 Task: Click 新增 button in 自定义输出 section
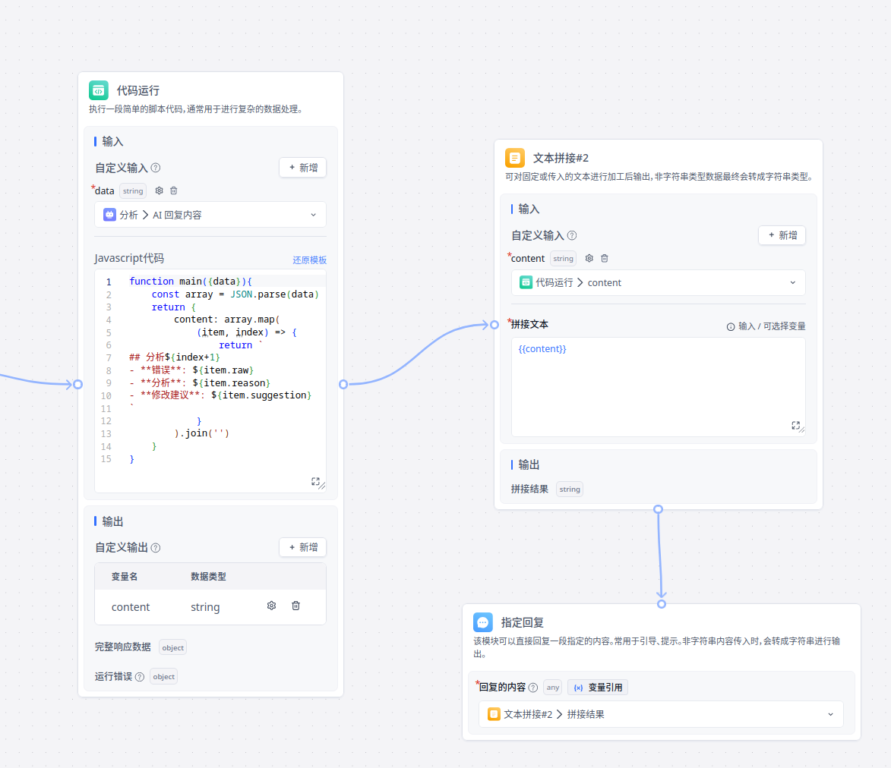click(302, 547)
